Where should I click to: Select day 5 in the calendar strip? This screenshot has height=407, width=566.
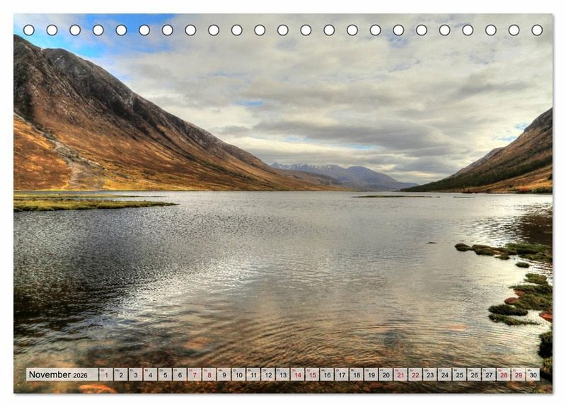pyautogui.click(x=165, y=374)
